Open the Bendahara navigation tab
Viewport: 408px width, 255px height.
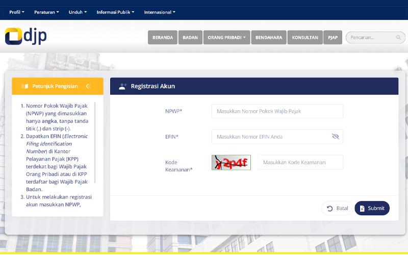(x=269, y=38)
